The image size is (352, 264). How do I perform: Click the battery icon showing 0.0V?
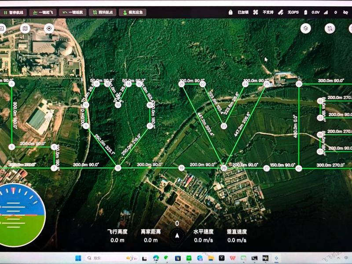pyautogui.click(x=305, y=12)
